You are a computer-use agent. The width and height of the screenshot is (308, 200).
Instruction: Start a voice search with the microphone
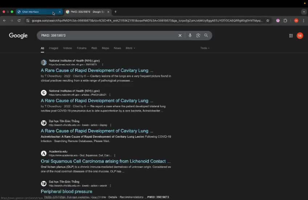tap(190, 35)
